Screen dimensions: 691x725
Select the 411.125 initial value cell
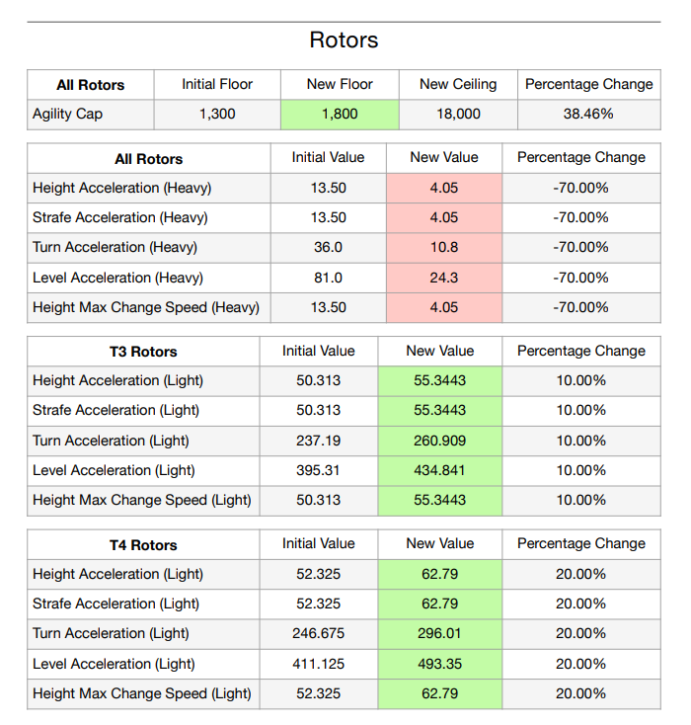pos(318,664)
